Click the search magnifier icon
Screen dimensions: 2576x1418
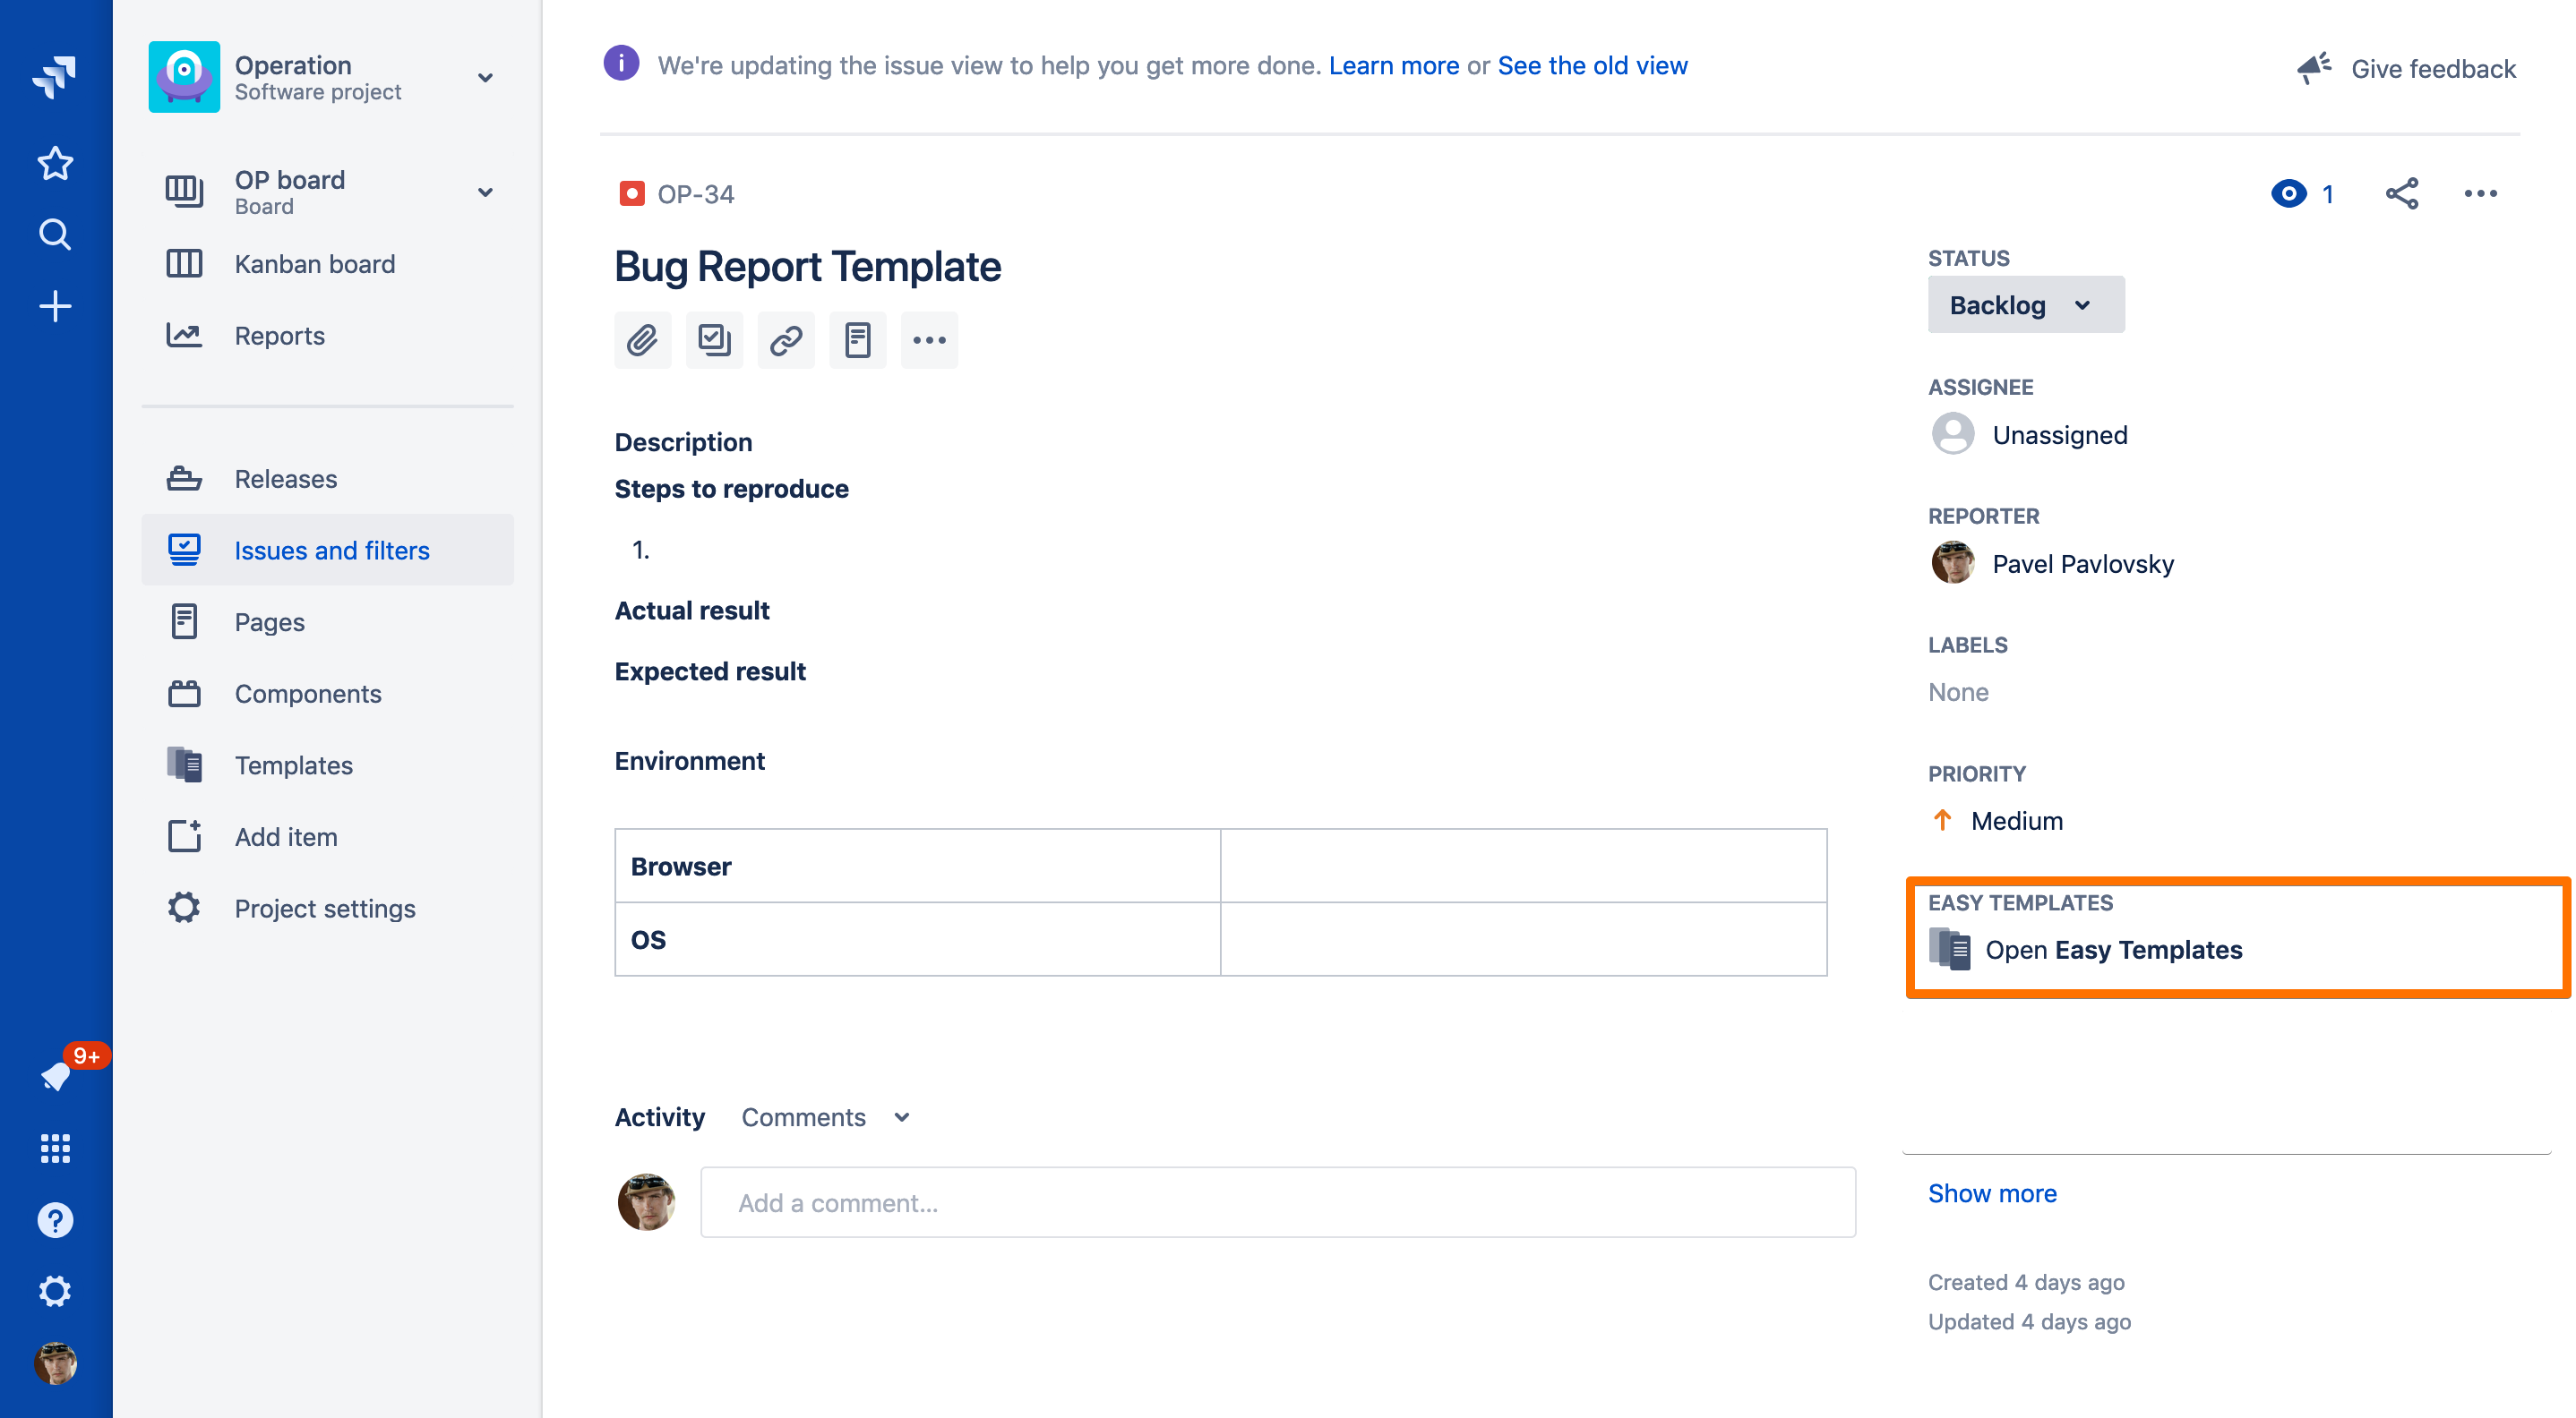55,235
